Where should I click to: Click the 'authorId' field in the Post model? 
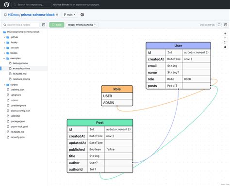coord(100,170)
